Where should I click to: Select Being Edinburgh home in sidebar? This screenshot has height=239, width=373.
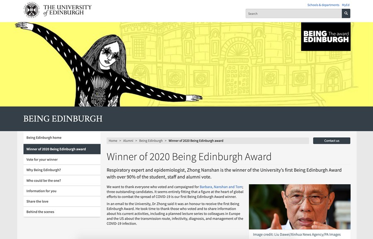(62, 138)
